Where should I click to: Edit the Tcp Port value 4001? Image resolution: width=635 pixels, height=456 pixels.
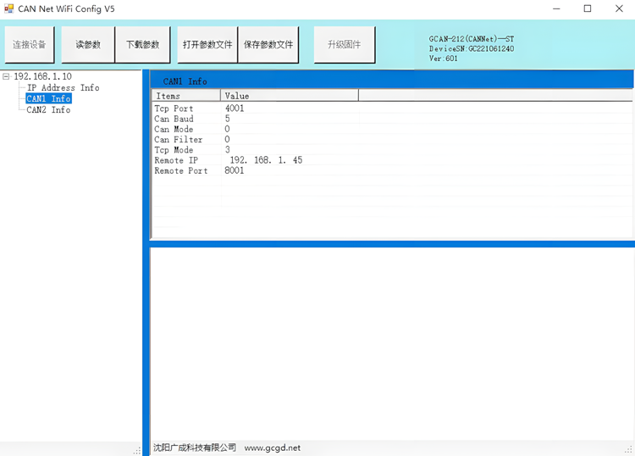pyautogui.click(x=235, y=108)
